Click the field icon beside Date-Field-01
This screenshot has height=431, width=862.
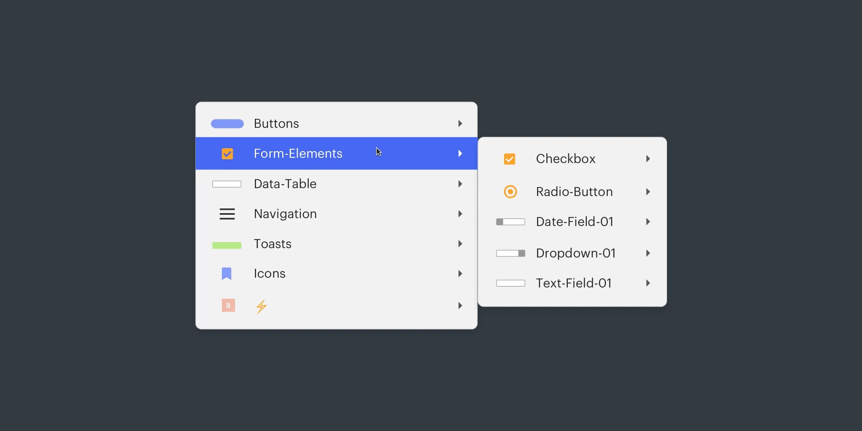click(x=510, y=222)
